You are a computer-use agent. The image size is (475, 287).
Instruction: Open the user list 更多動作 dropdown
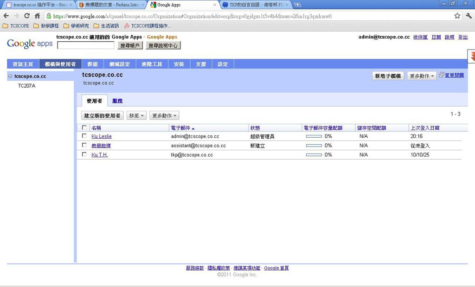click(x=164, y=115)
